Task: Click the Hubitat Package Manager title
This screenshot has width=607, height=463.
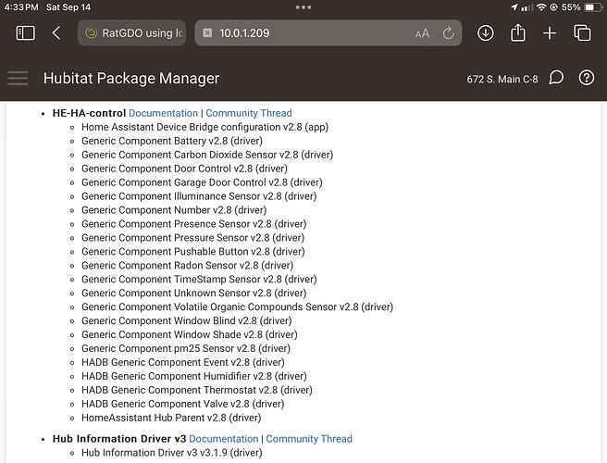Action: click(131, 79)
